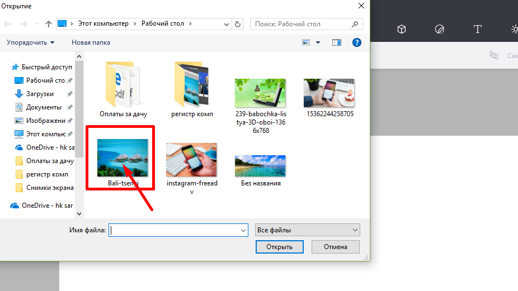Refresh the folder view

pos(238,24)
